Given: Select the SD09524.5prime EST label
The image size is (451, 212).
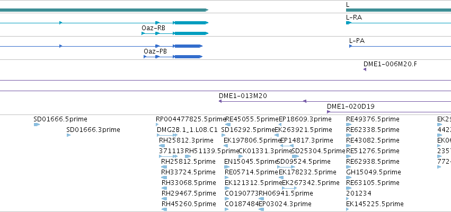Looking at the screenshot, I should point(304,162).
